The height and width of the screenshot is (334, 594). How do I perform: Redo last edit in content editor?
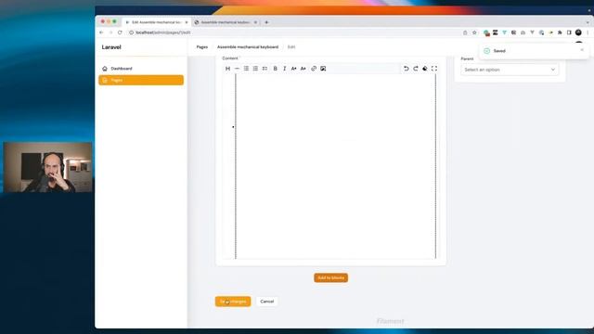[416, 69]
